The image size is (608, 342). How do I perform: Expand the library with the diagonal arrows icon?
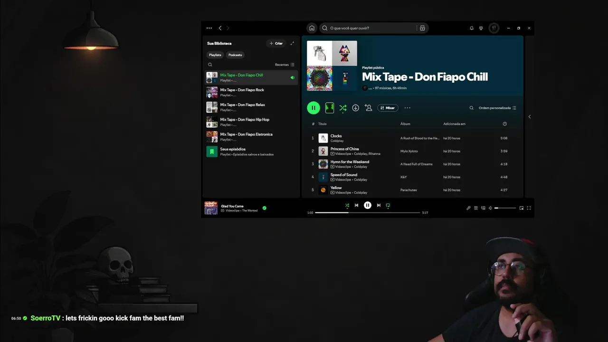[x=292, y=43]
